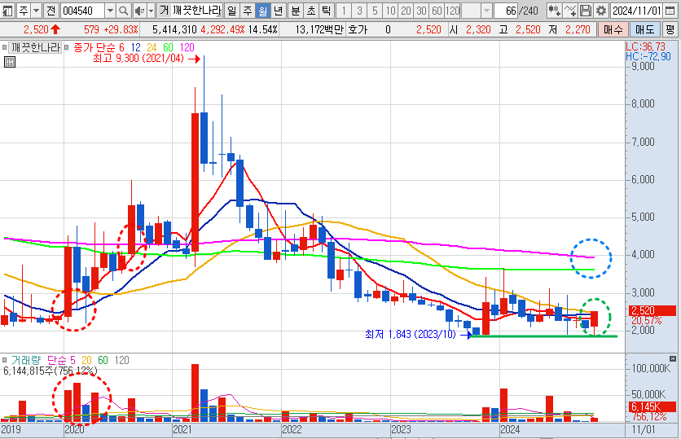Screen dimensions: 681x439
Task: Select the 분 minute chart period
Action: click(296, 11)
